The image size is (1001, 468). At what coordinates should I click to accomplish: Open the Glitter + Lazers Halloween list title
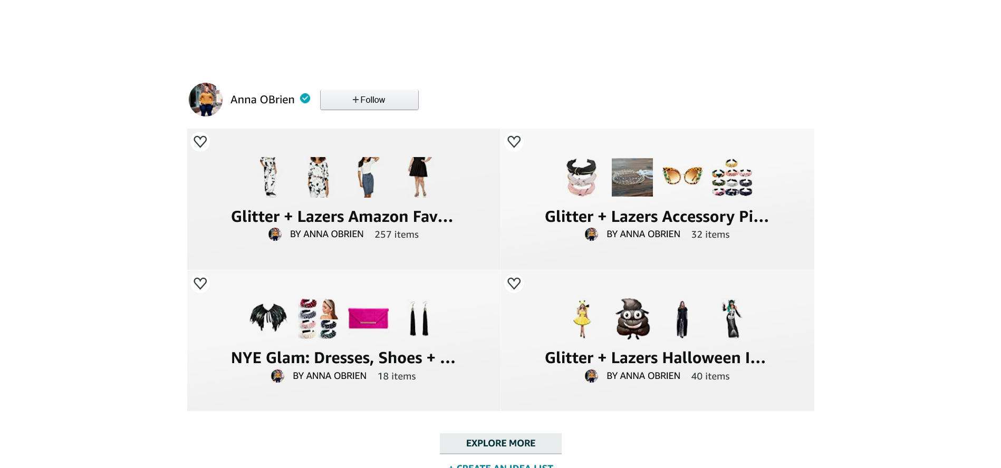655,358
